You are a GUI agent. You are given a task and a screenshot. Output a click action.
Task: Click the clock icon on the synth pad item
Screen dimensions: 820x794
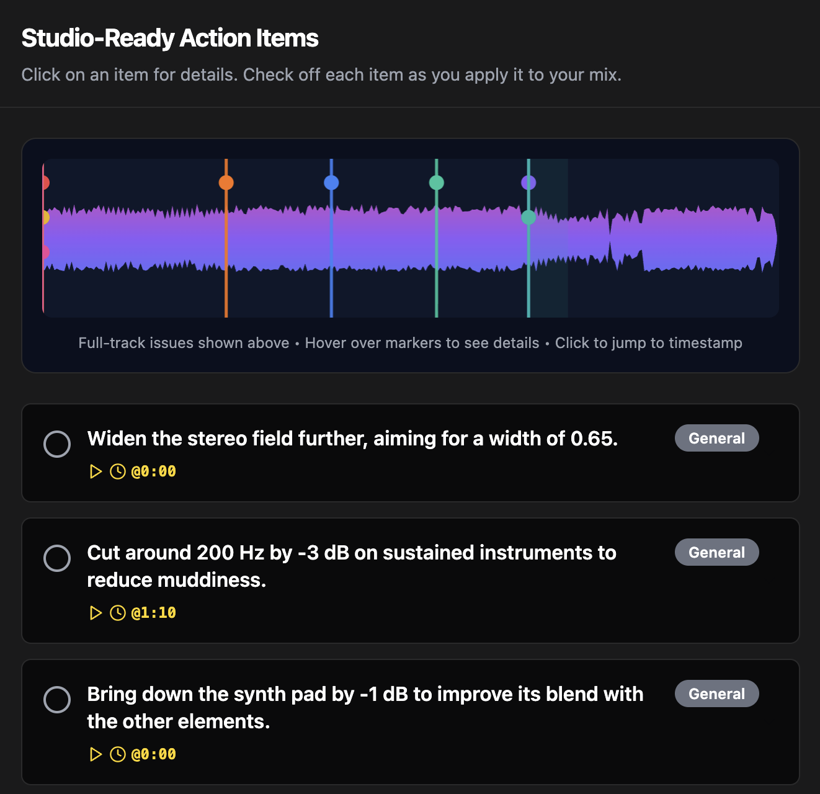[117, 754]
